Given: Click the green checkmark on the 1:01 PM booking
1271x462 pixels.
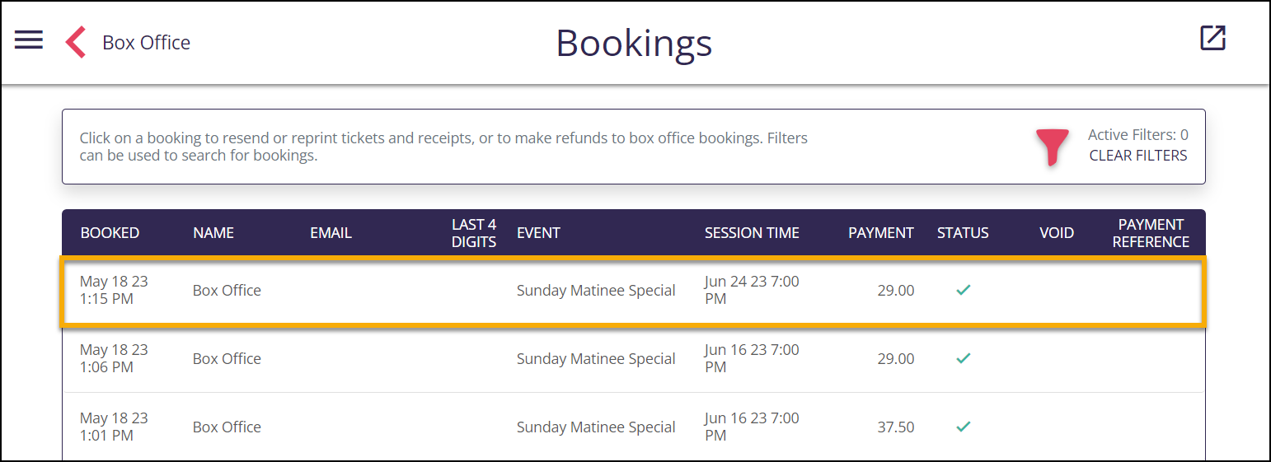Looking at the screenshot, I should coord(963,427).
